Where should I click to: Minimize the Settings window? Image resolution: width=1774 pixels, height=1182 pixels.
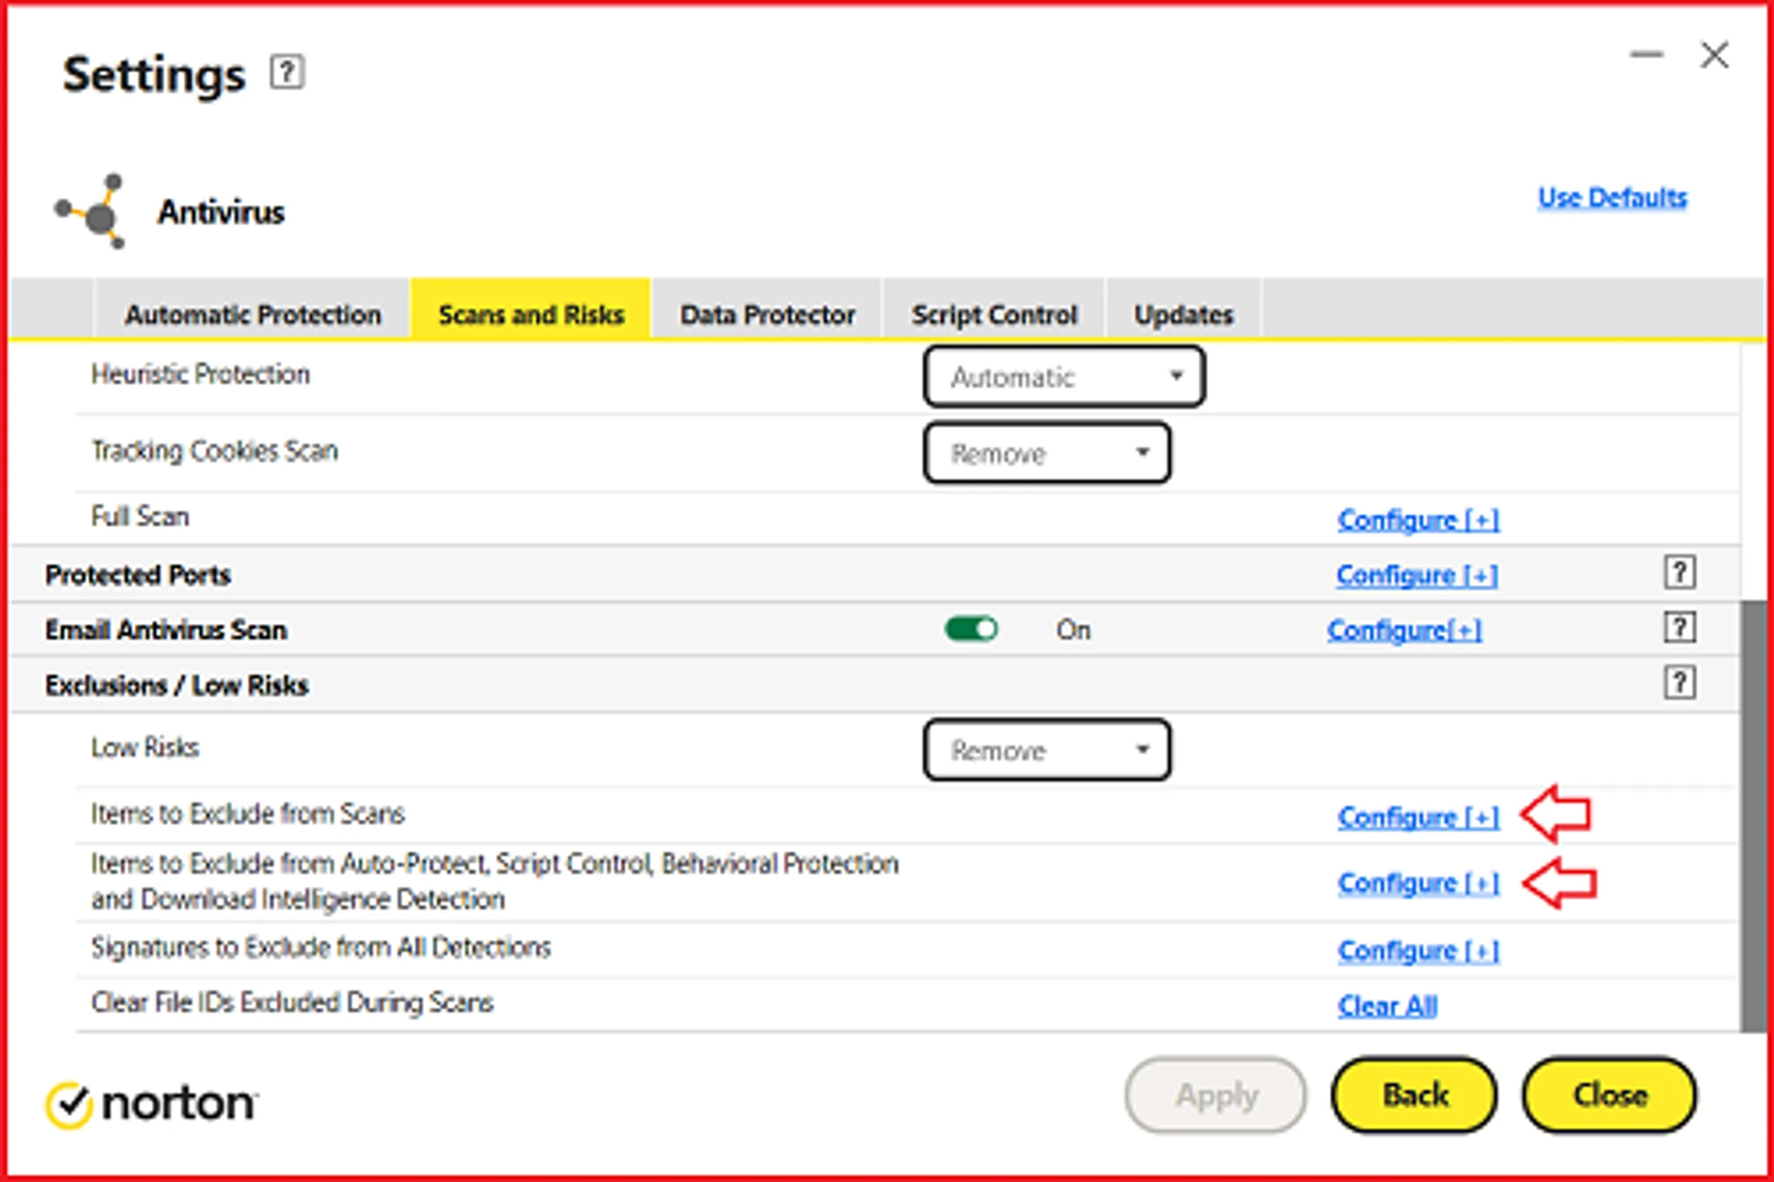click(1646, 55)
